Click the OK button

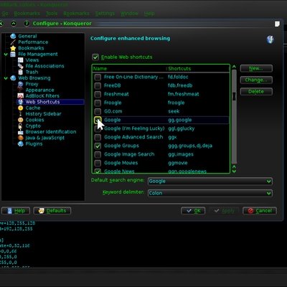pyautogui.click(x=193, y=211)
